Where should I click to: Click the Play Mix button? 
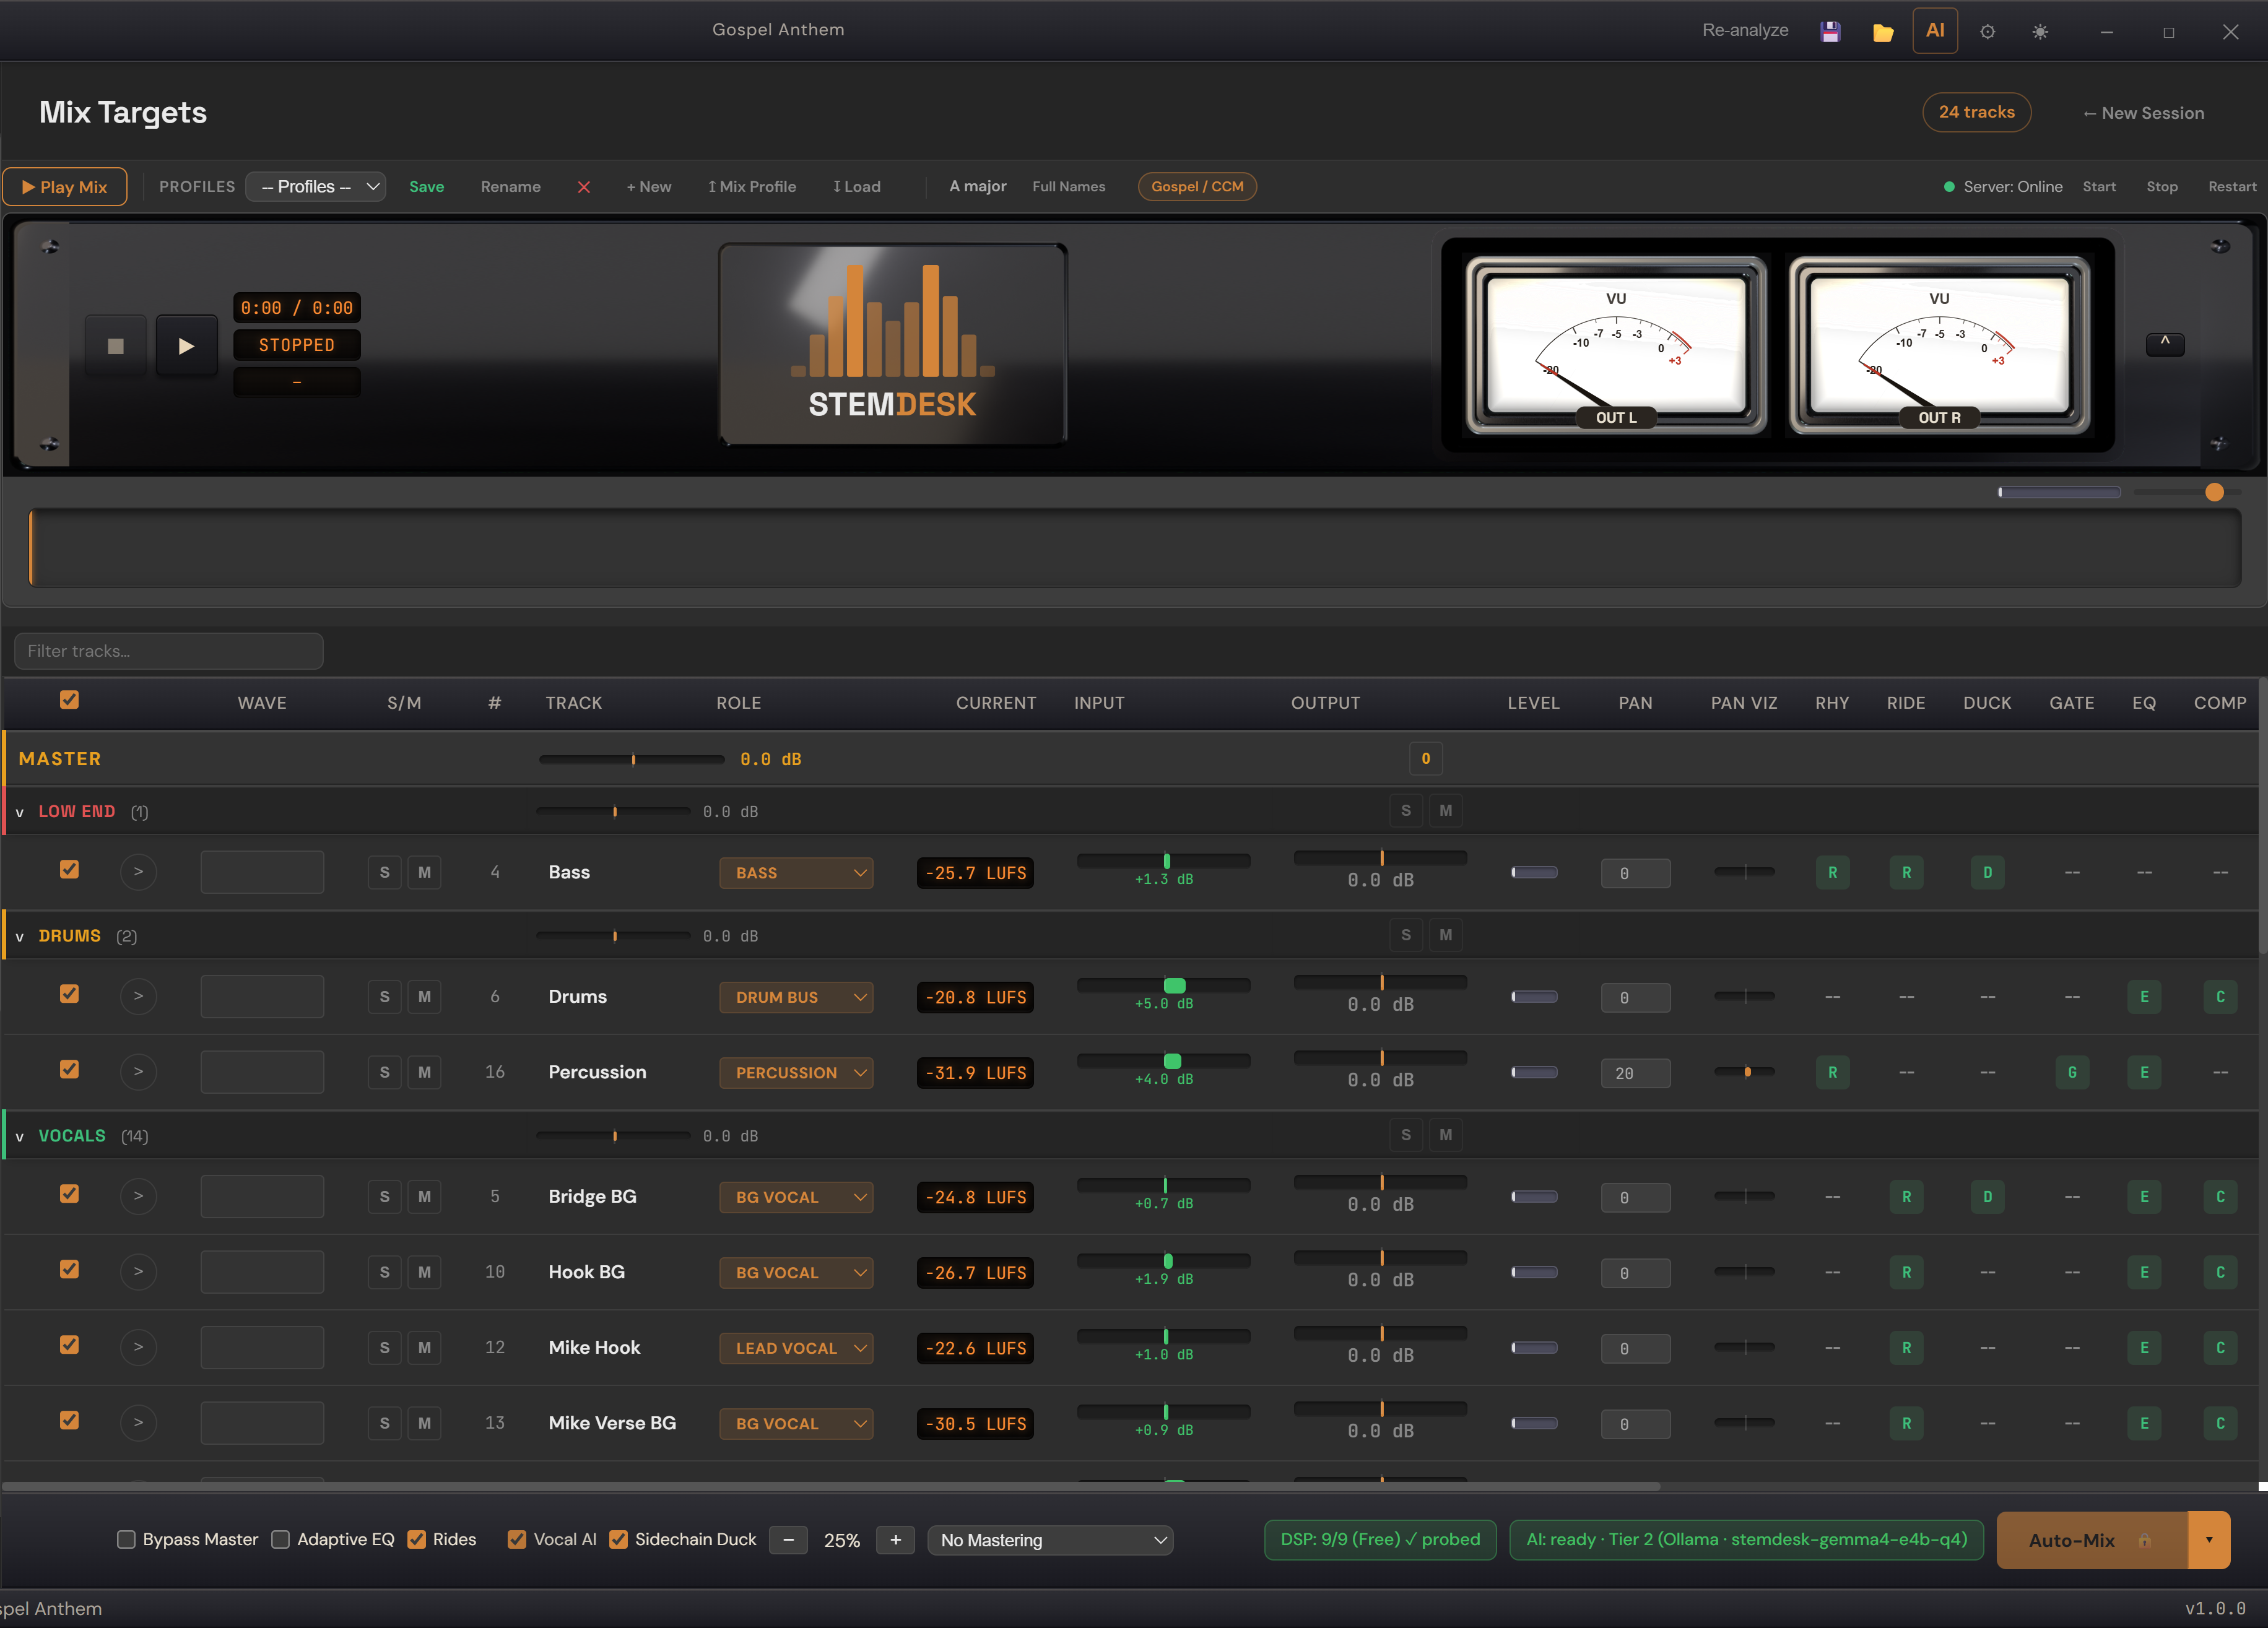(65, 187)
